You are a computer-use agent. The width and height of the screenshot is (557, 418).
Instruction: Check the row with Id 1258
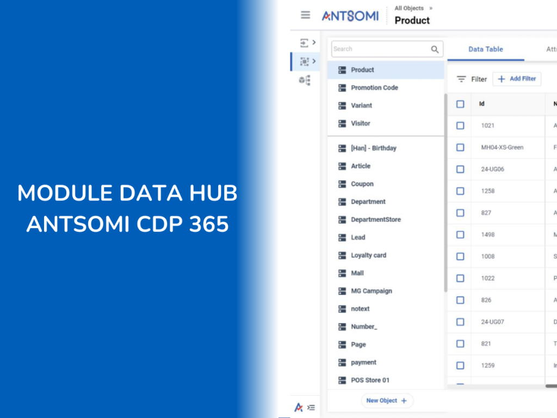coord(460,191)
